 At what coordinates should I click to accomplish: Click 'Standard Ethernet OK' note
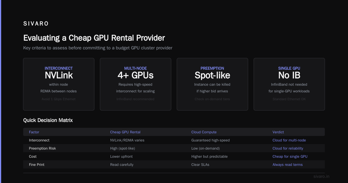289,99
